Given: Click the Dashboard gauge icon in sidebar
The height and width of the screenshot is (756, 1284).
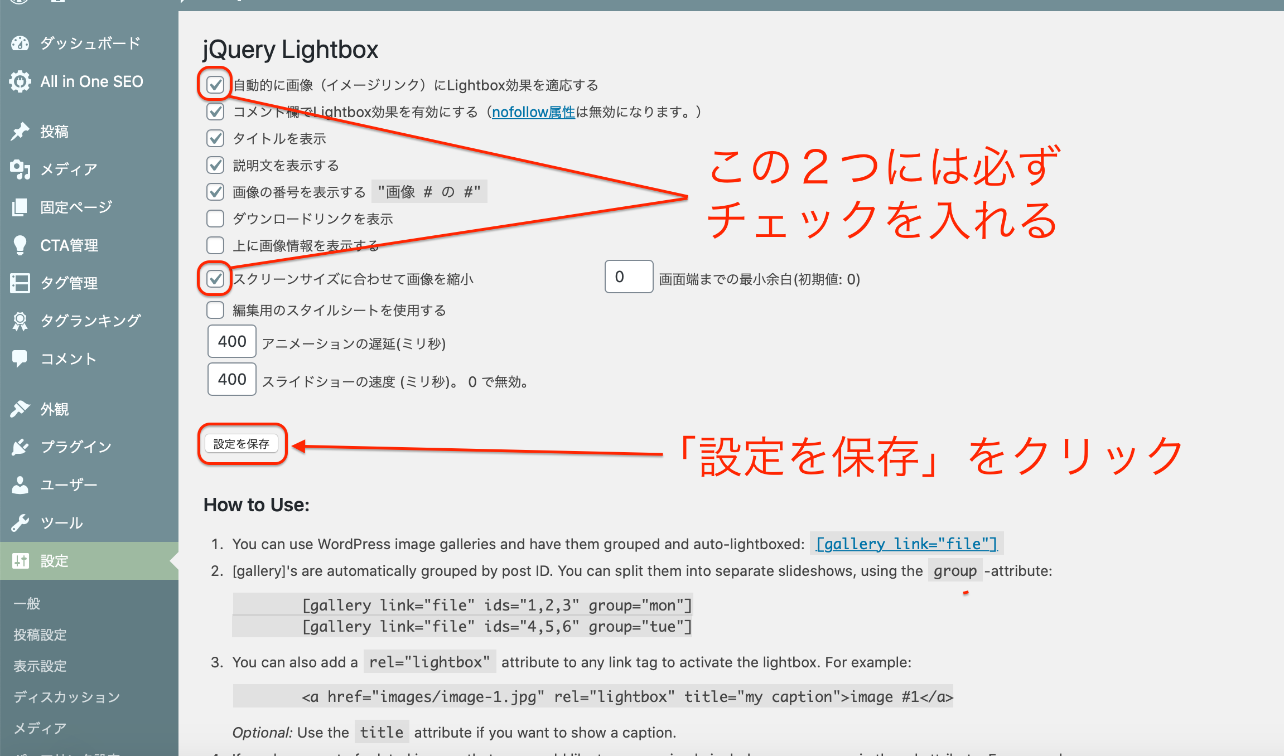Looking at the screenshot, I should [20, 43].
